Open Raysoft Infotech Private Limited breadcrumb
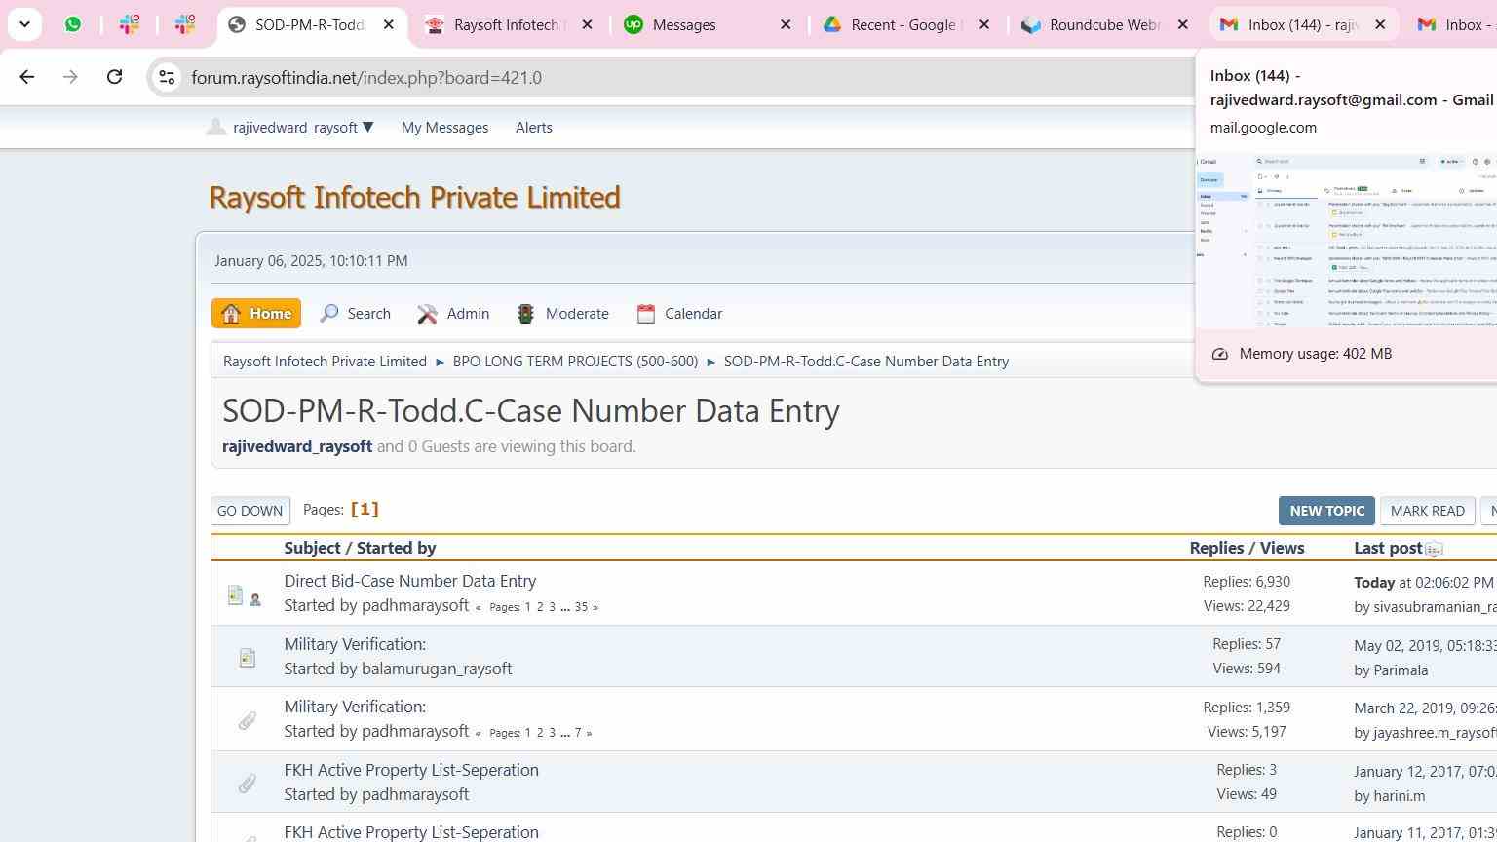 click(325, 362)
